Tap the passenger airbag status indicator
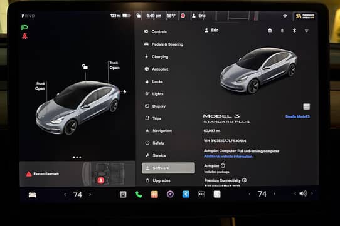This screenshot has width=340, height=226. pos(305,16)
